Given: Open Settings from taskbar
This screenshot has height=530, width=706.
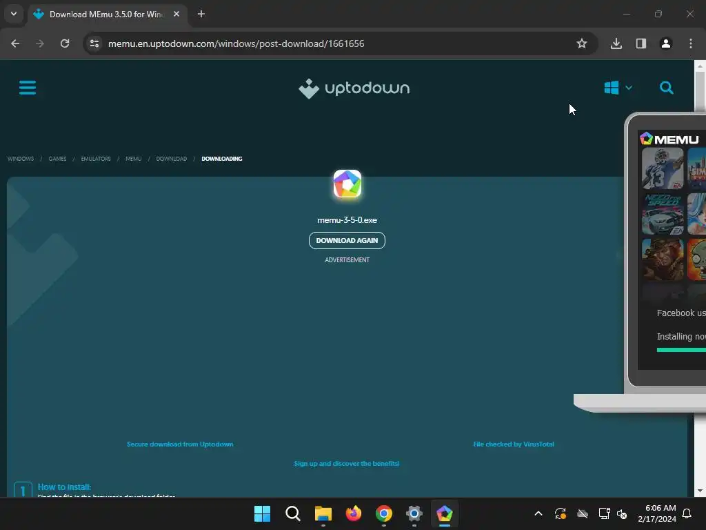Looking at the screenshot, I should point(414,513).
